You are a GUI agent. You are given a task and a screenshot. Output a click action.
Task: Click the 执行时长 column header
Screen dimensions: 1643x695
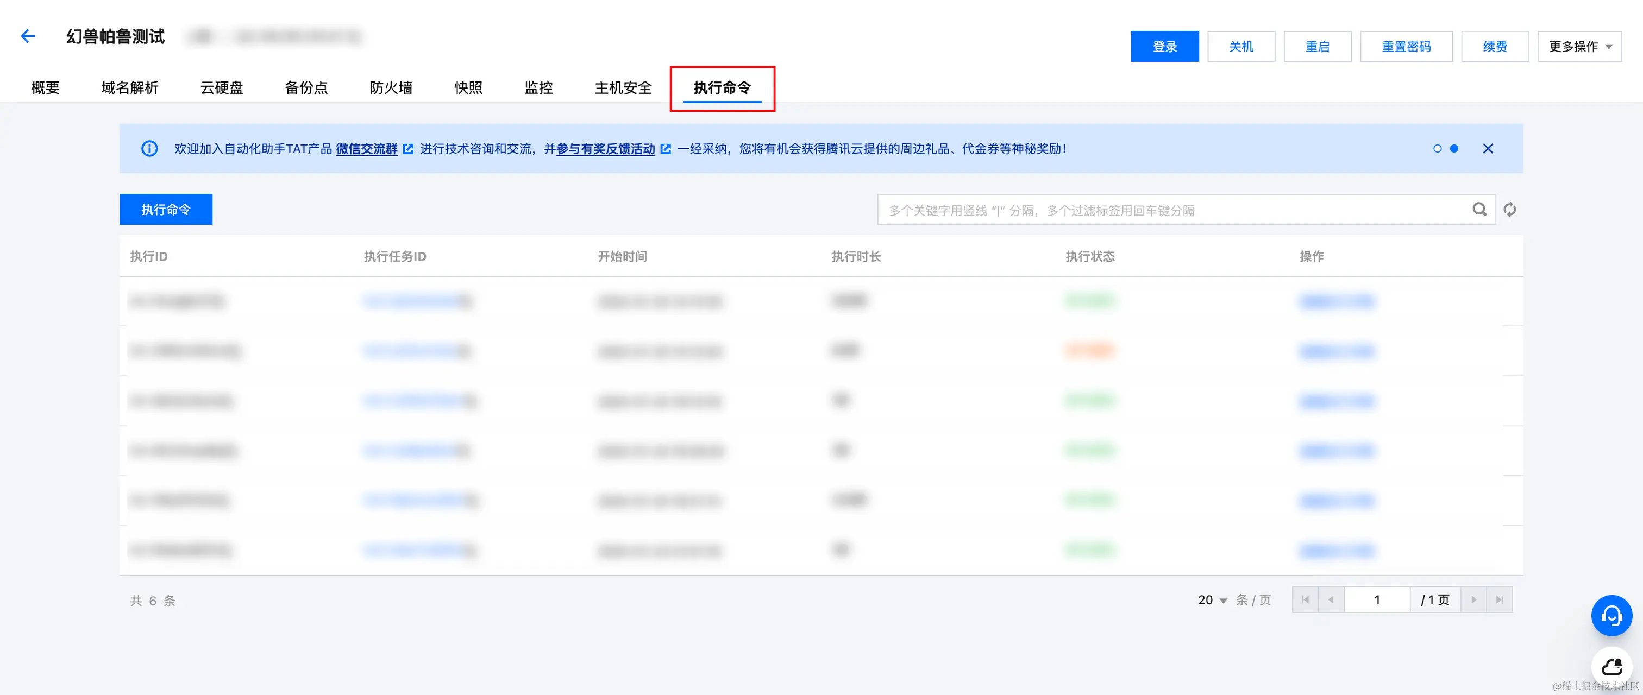point(856,256)
